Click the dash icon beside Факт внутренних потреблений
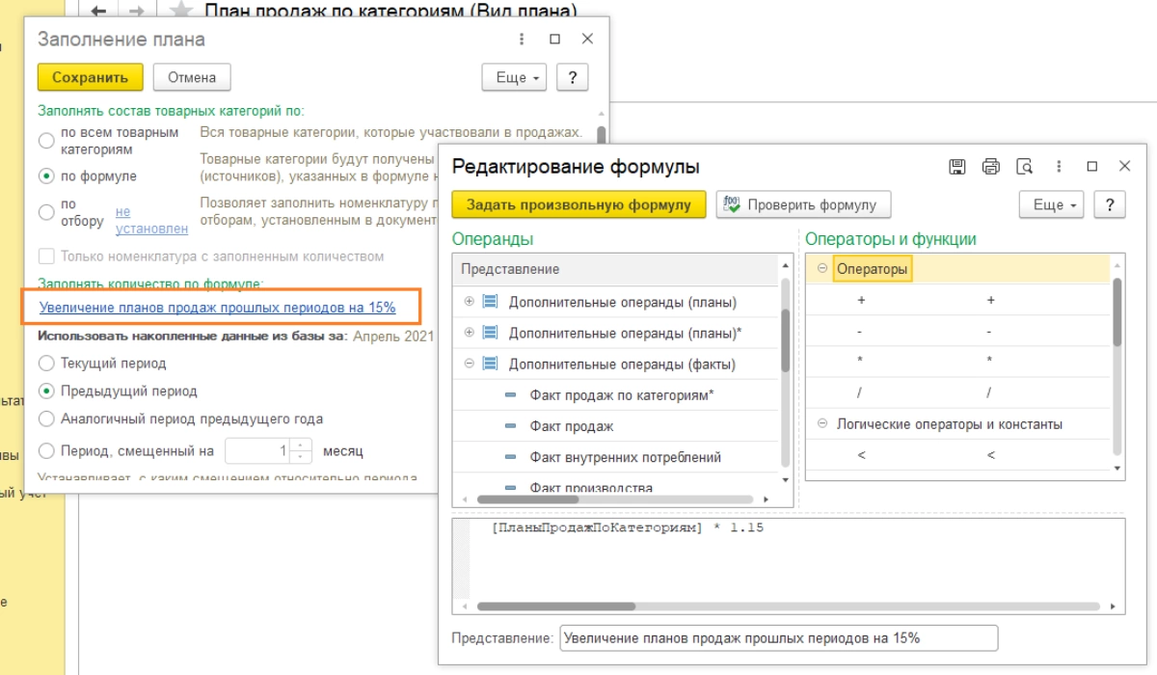Screen dimensions: 1157x675 coord(510,457)
